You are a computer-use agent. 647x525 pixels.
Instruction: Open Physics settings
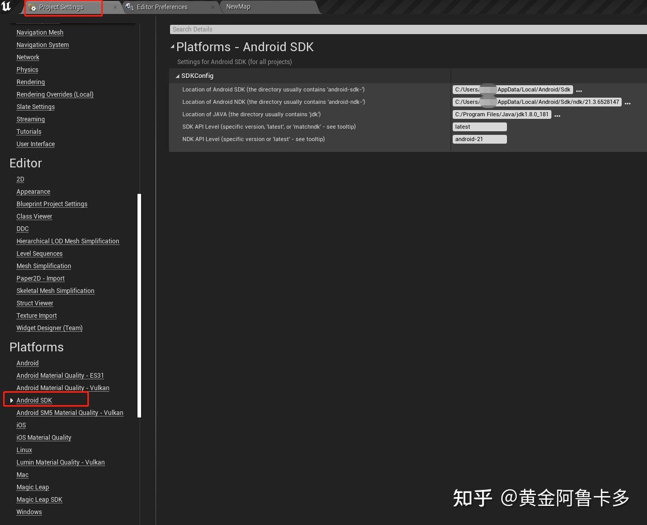pyautogui.click(x=27, y=70)
